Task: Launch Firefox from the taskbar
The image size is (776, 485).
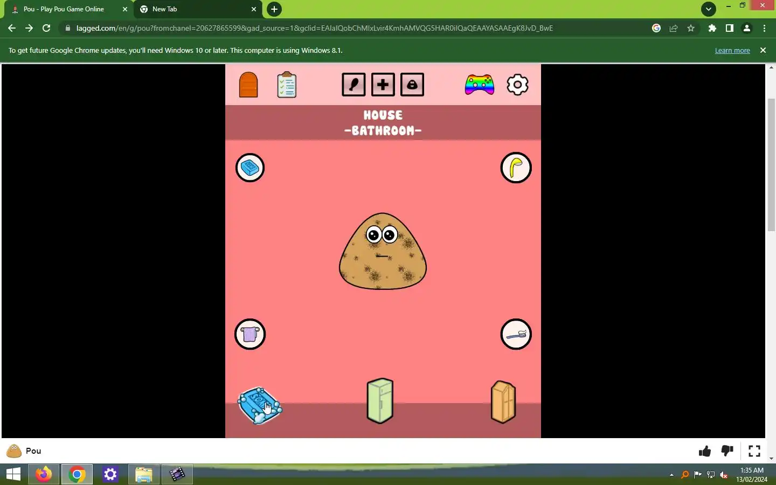Action: (x=44, y=474)
